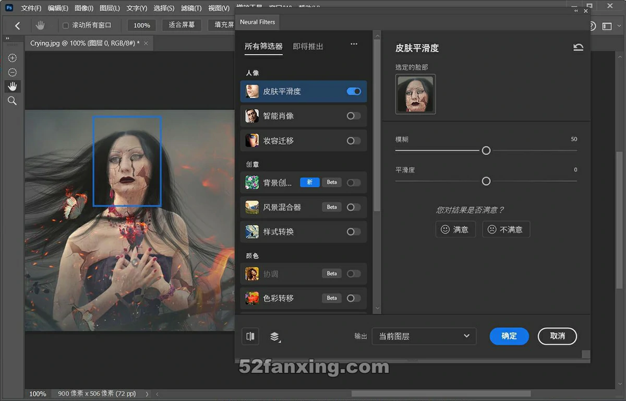This screenshot has width=626, height=401.
Task: Open the 图像(I) menu
Action: click(84, 8)
